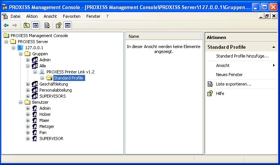The height and width of the screenshot is (165, 280).
Task: Collapse the Standard Profile actions section arrow
Action: pos(274,47)
